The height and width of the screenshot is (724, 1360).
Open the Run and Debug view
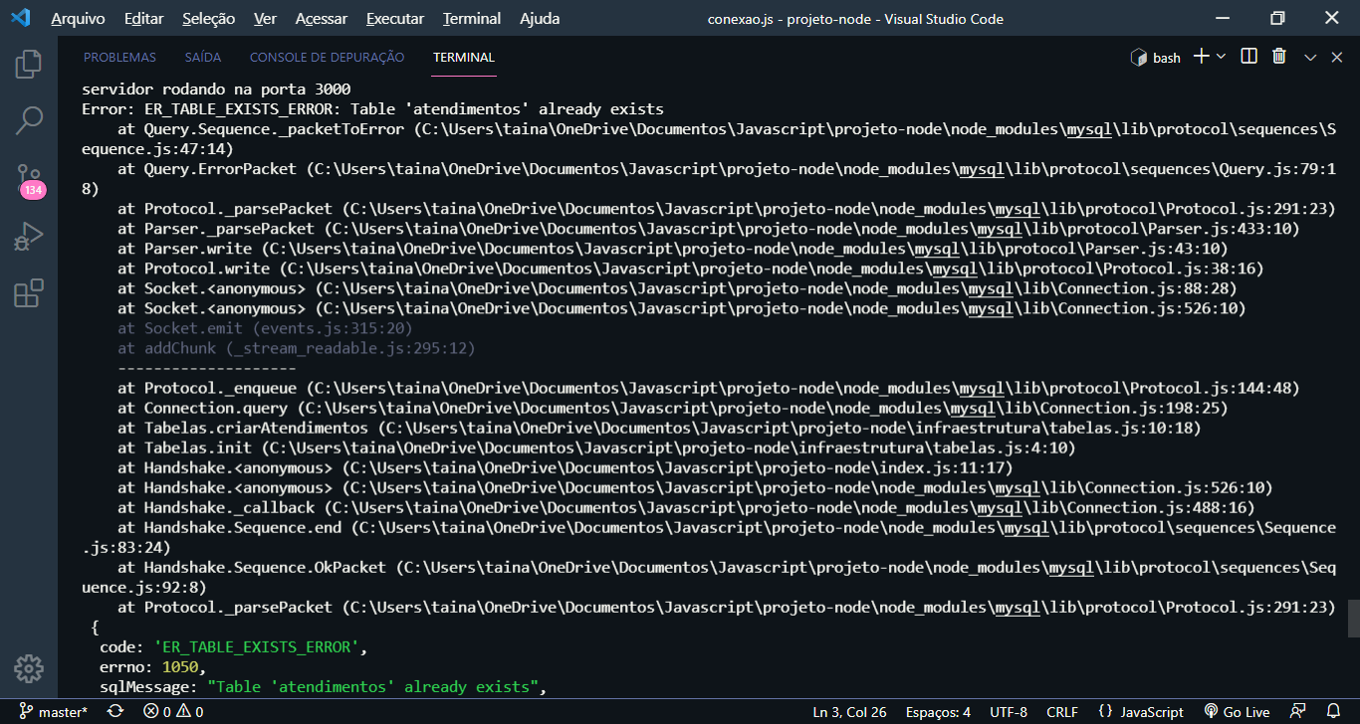tap(28, 237)
